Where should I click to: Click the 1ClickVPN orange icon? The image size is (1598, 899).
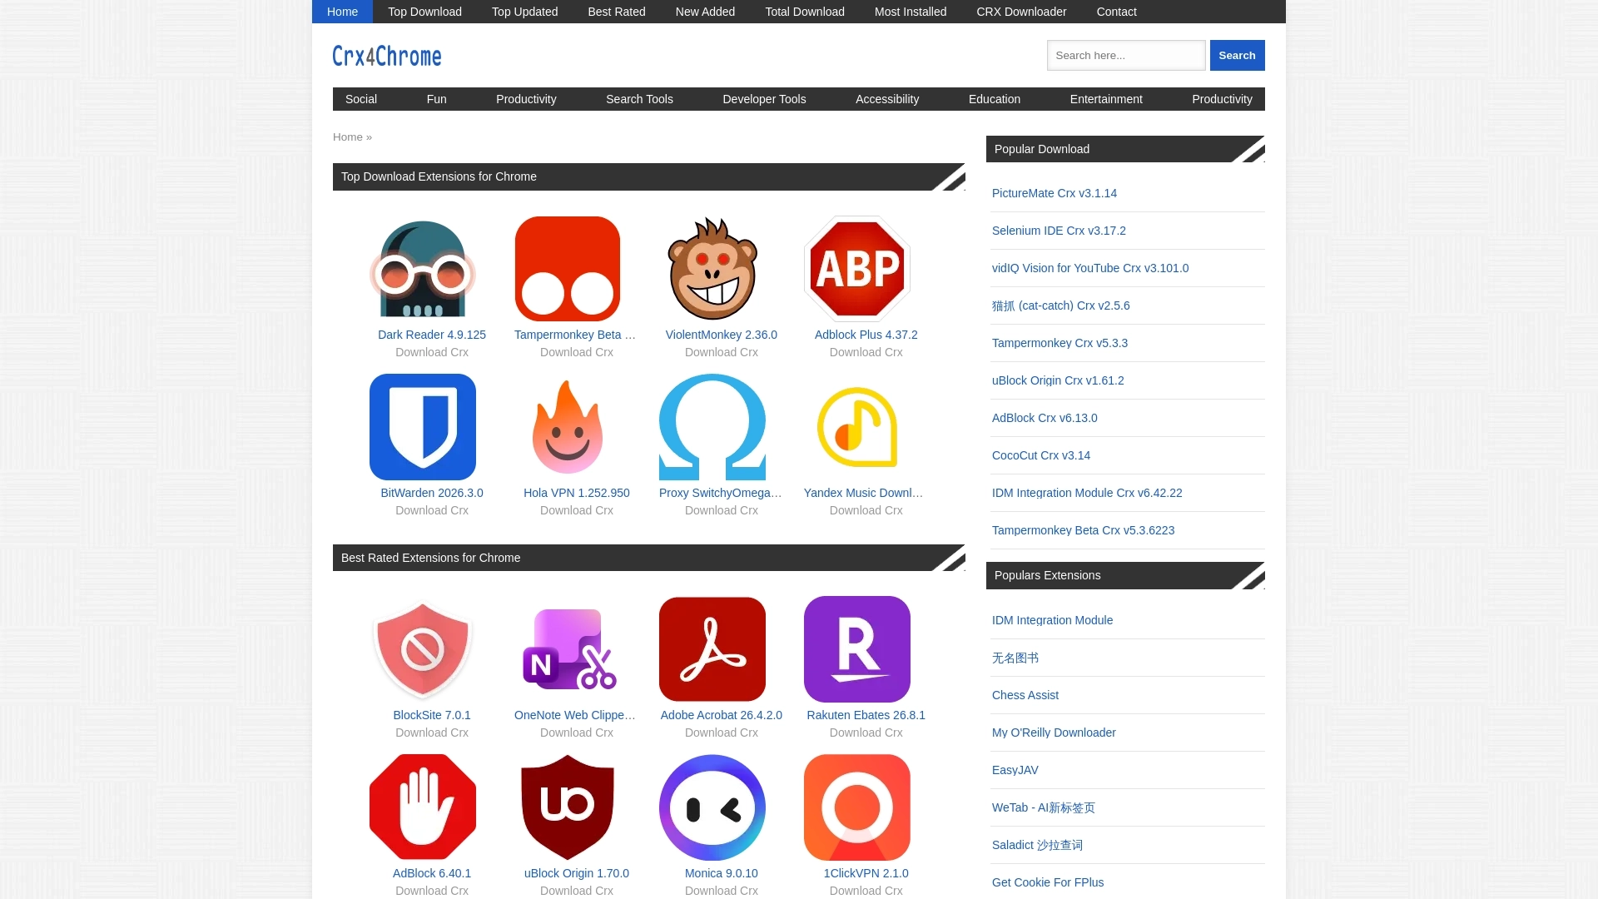click(857, 807)
